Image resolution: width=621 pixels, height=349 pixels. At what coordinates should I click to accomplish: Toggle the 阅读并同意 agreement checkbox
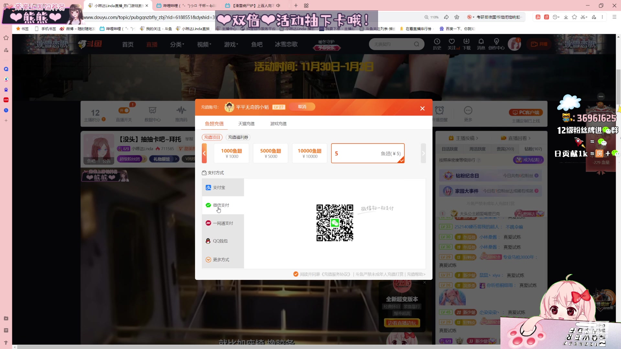[296, 274]
